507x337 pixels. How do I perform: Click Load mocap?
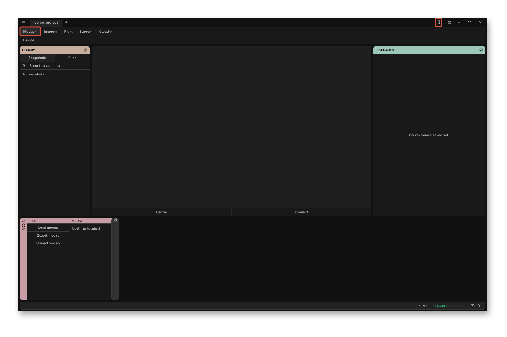(48, 228)
